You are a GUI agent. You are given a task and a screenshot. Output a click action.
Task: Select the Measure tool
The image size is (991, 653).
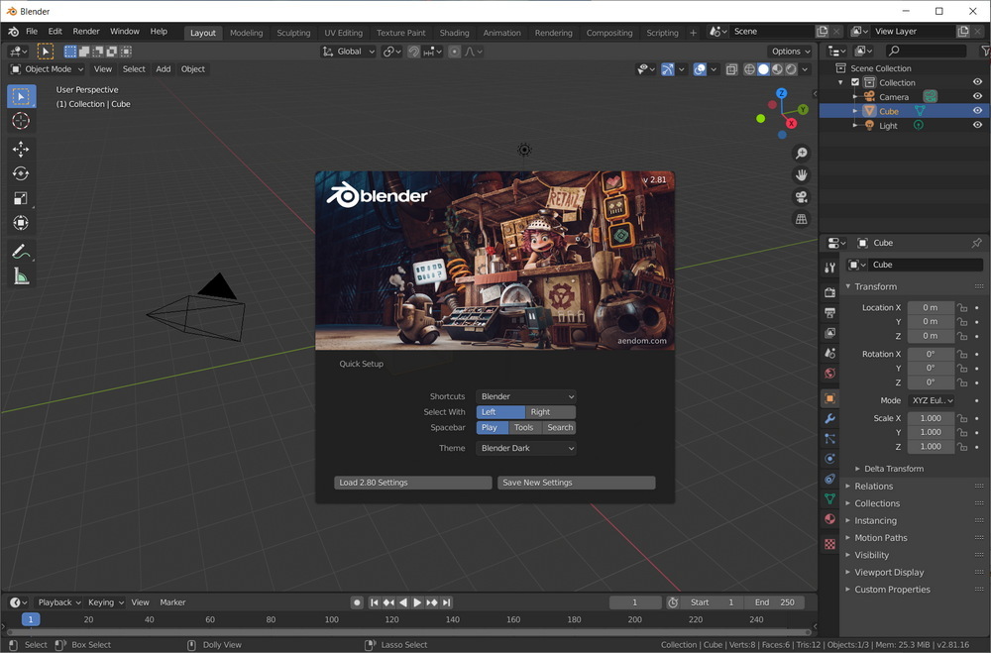[21, 275]
